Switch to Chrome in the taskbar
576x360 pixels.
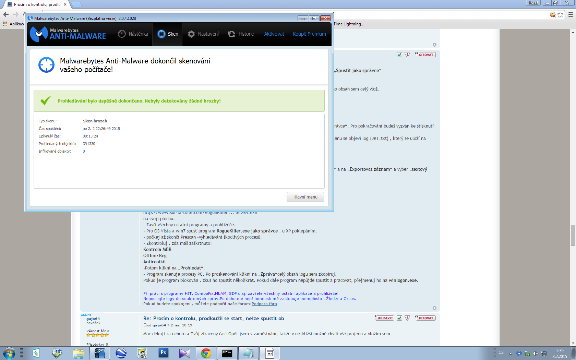point(206,353)
